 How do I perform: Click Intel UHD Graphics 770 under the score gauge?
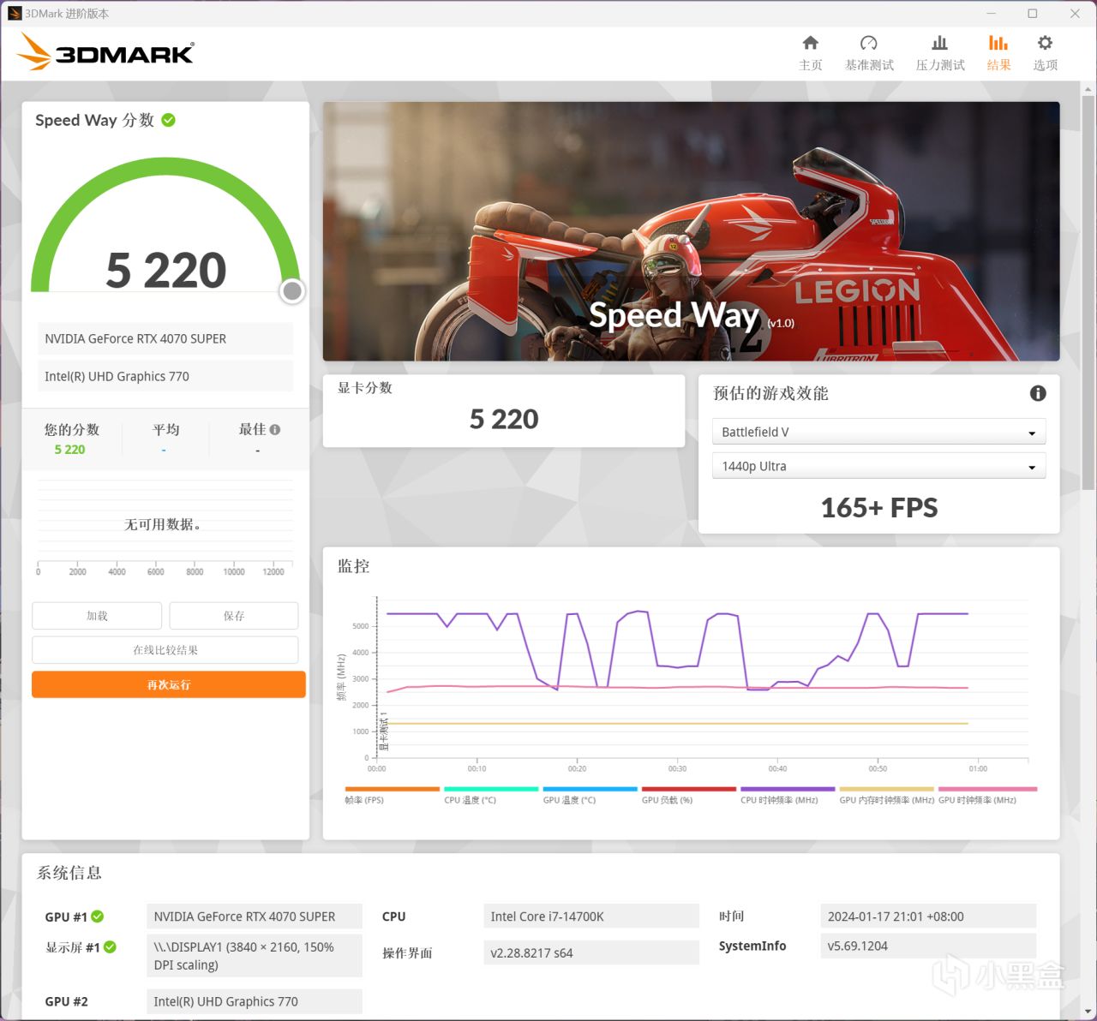coord(165,376)
